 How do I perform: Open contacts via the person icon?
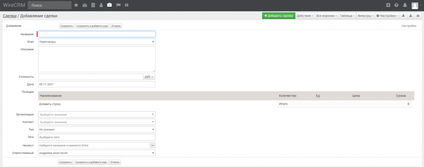(101, 5)
